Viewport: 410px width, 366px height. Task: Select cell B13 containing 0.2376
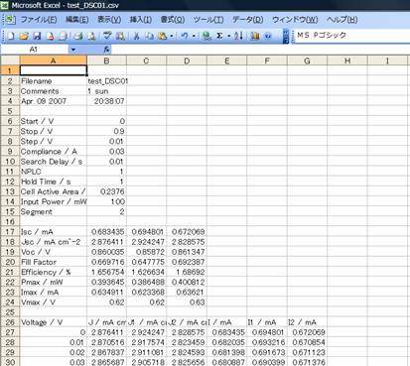click(x=106, y=191)
